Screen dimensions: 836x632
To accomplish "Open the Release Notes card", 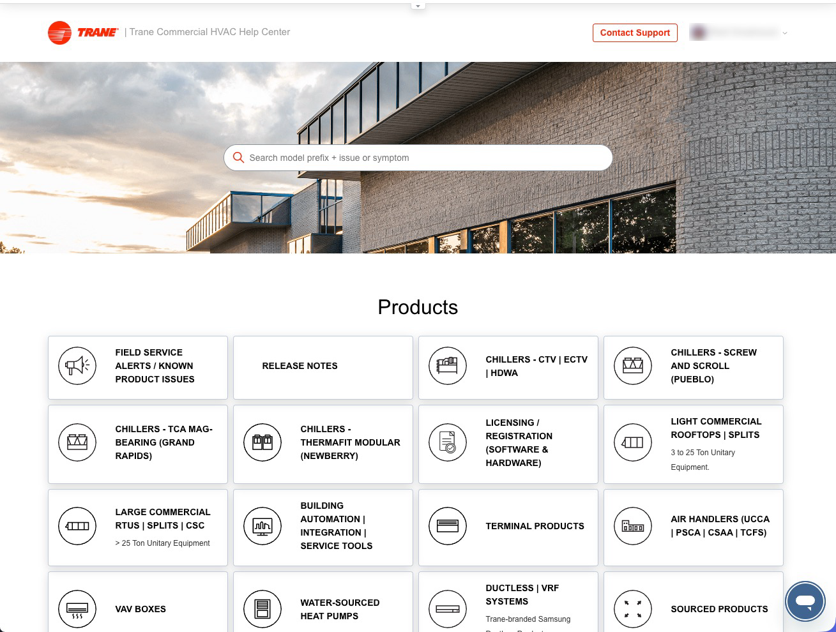I will tap(323, 368).
